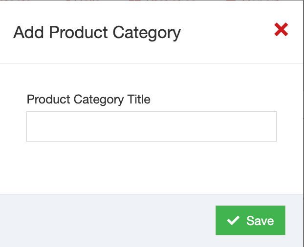Click the Add Product Category heading
Screen dimensions: 304x247
(97, 33)
